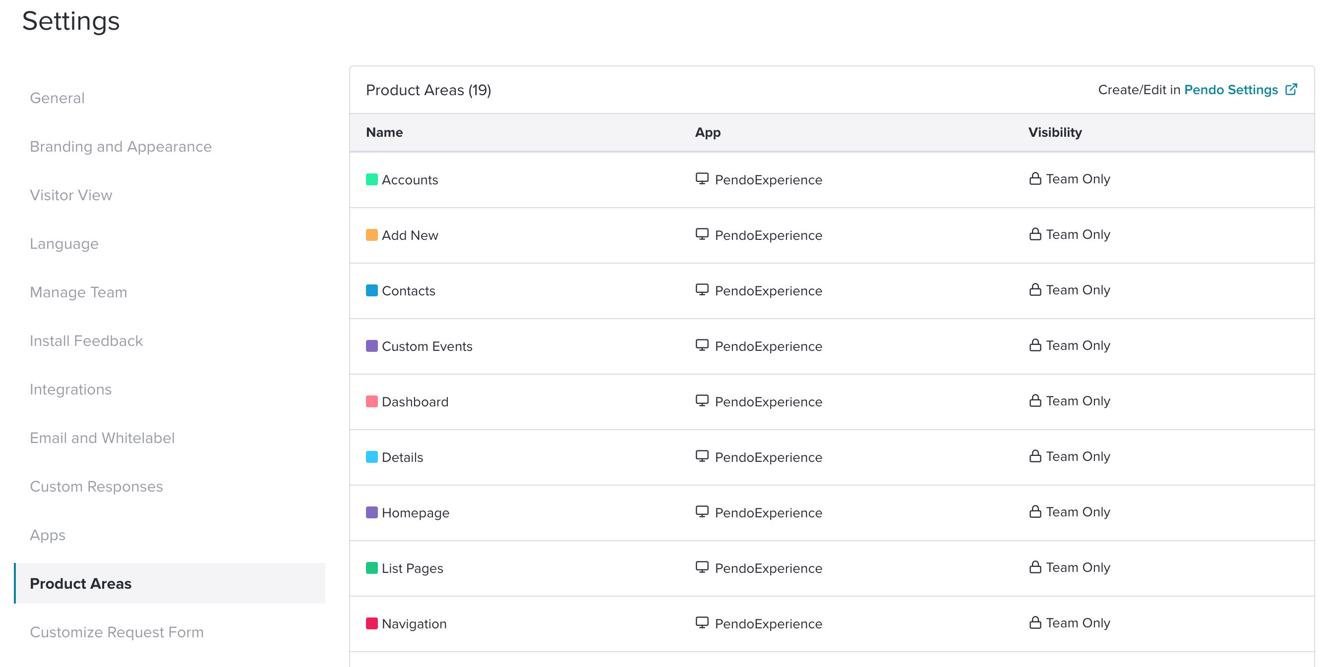Open Customize Request Form settings
This screenshot has width=1334, height=667.
click(117, 632)
